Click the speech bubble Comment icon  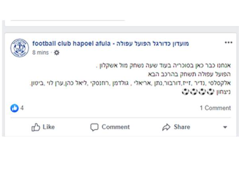tap(94, 127)
